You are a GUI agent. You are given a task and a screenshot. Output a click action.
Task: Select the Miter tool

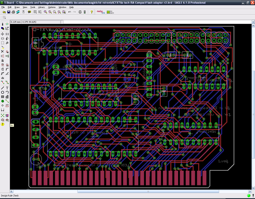tap(7, 69)
